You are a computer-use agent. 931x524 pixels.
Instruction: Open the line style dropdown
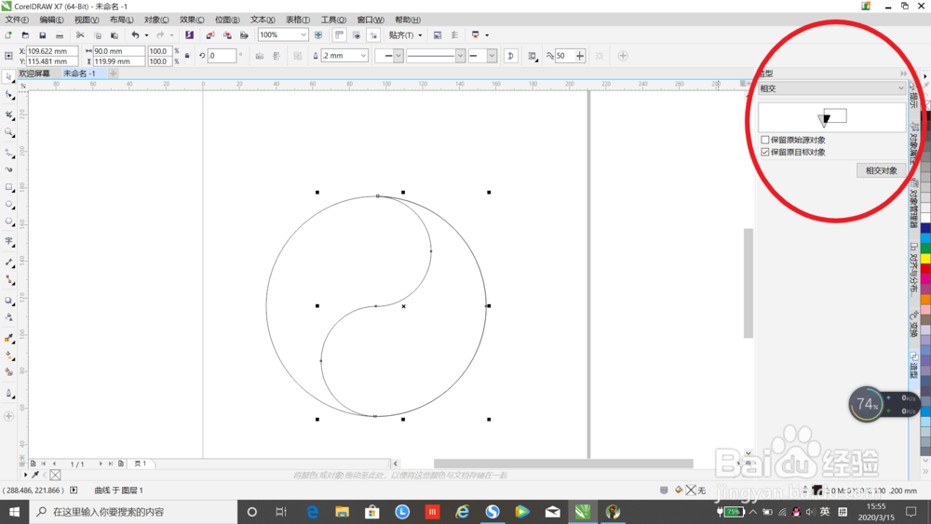[x=460, y=56]
